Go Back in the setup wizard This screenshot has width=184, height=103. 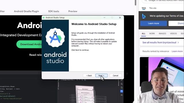click(89, 76)
